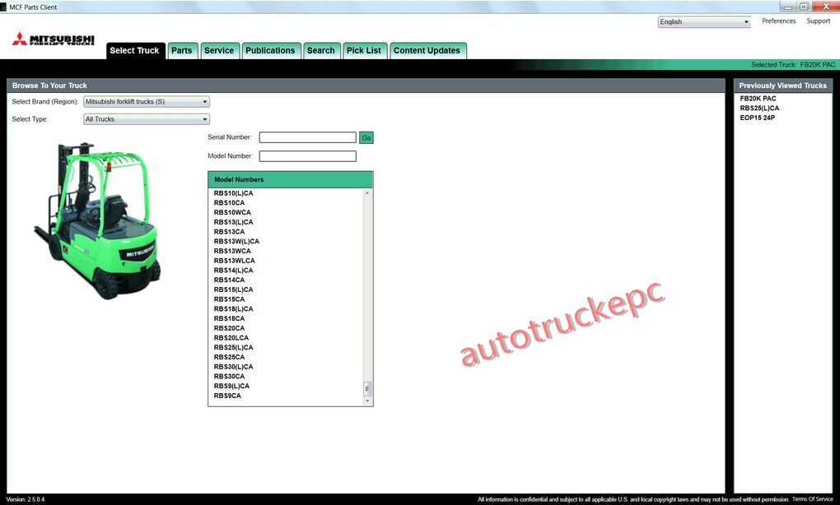Screen dimensions: 840x505
Task: Click the Terms Of Service link
Action: pos(813,499)
